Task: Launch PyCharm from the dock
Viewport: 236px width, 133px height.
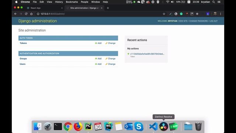Action: click(88, 126)
